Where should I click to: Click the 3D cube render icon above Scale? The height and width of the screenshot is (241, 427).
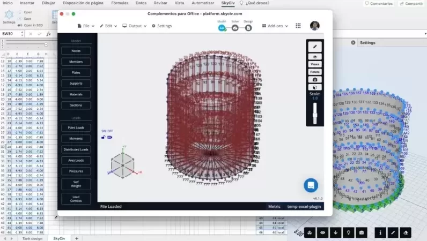point(315,87)
